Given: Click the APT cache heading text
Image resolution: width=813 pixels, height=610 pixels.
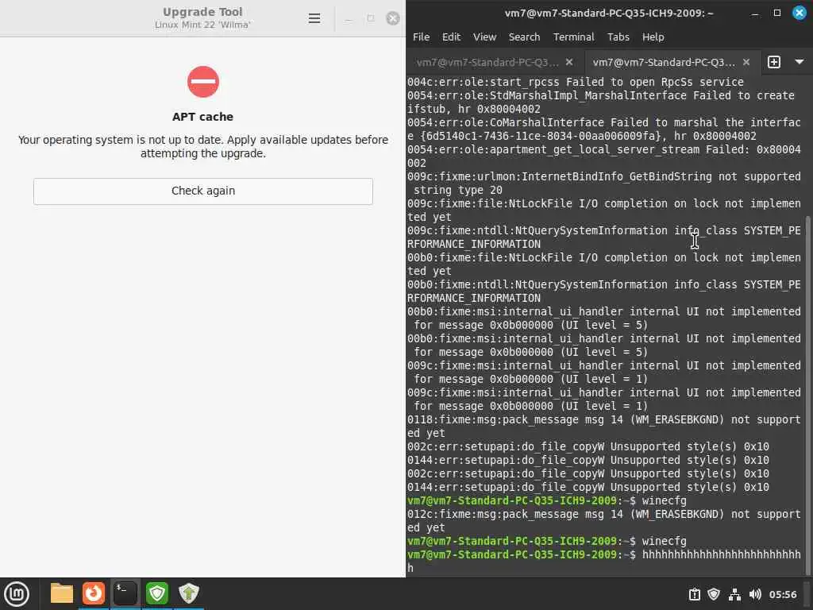Looking at the screenshot, I should [x=202, y=117].
